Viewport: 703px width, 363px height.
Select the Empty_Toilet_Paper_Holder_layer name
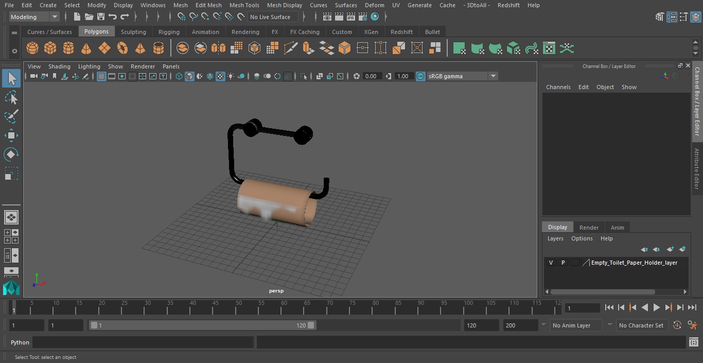click(x=634, y=263)
